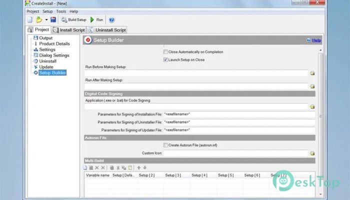Click Updater File signing parameters field

[239, 130]
